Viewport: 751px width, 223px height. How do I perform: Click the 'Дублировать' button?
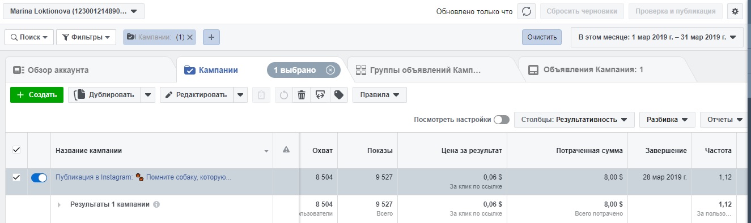point(105,95)
